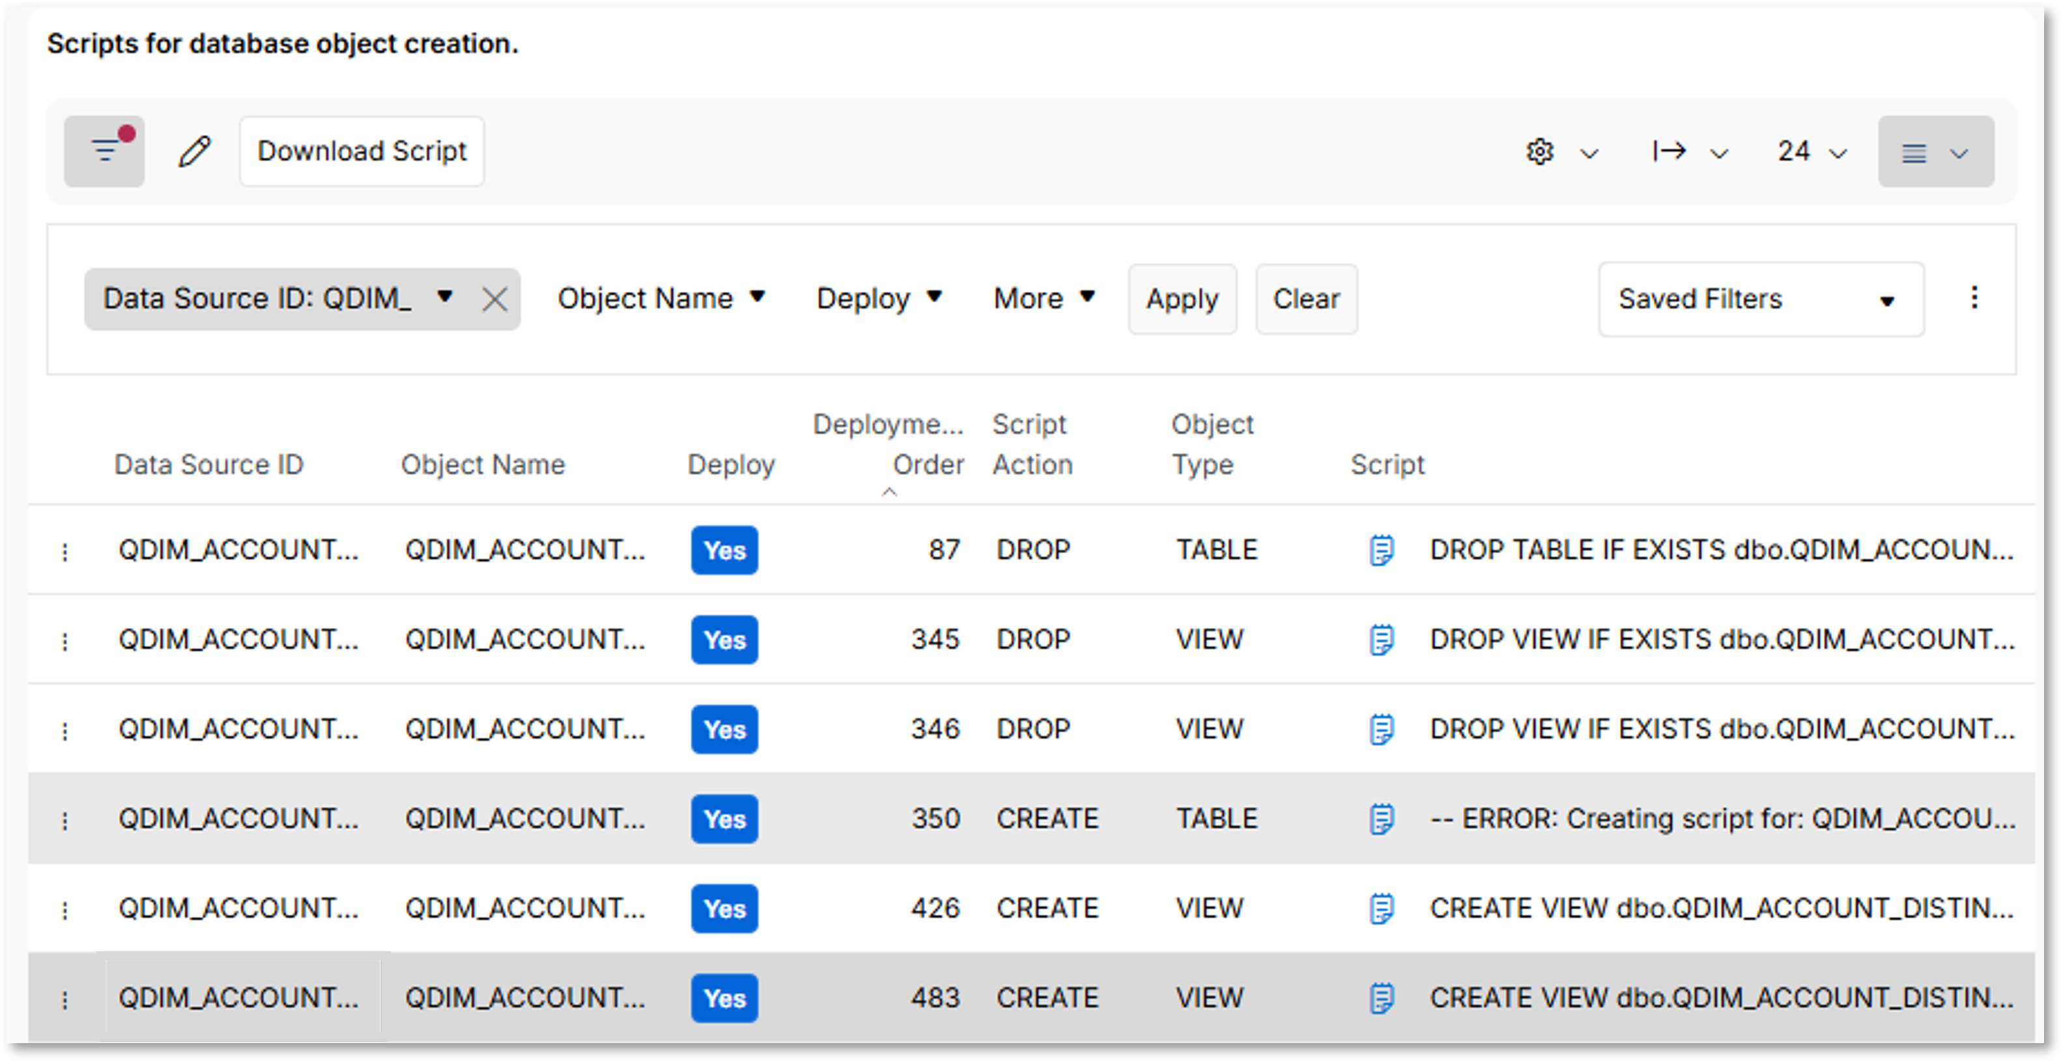Screen dimensions: 2063x1062
Task: Open script icon for ERROR row
Action: pos(1382,820)
